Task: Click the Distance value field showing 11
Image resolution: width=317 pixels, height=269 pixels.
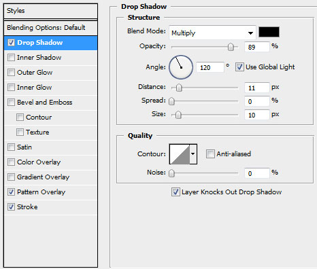Action: 257,88
